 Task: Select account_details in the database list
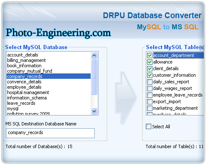49,55
